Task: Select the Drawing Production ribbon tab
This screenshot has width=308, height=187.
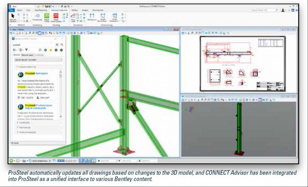Action: 59,10
